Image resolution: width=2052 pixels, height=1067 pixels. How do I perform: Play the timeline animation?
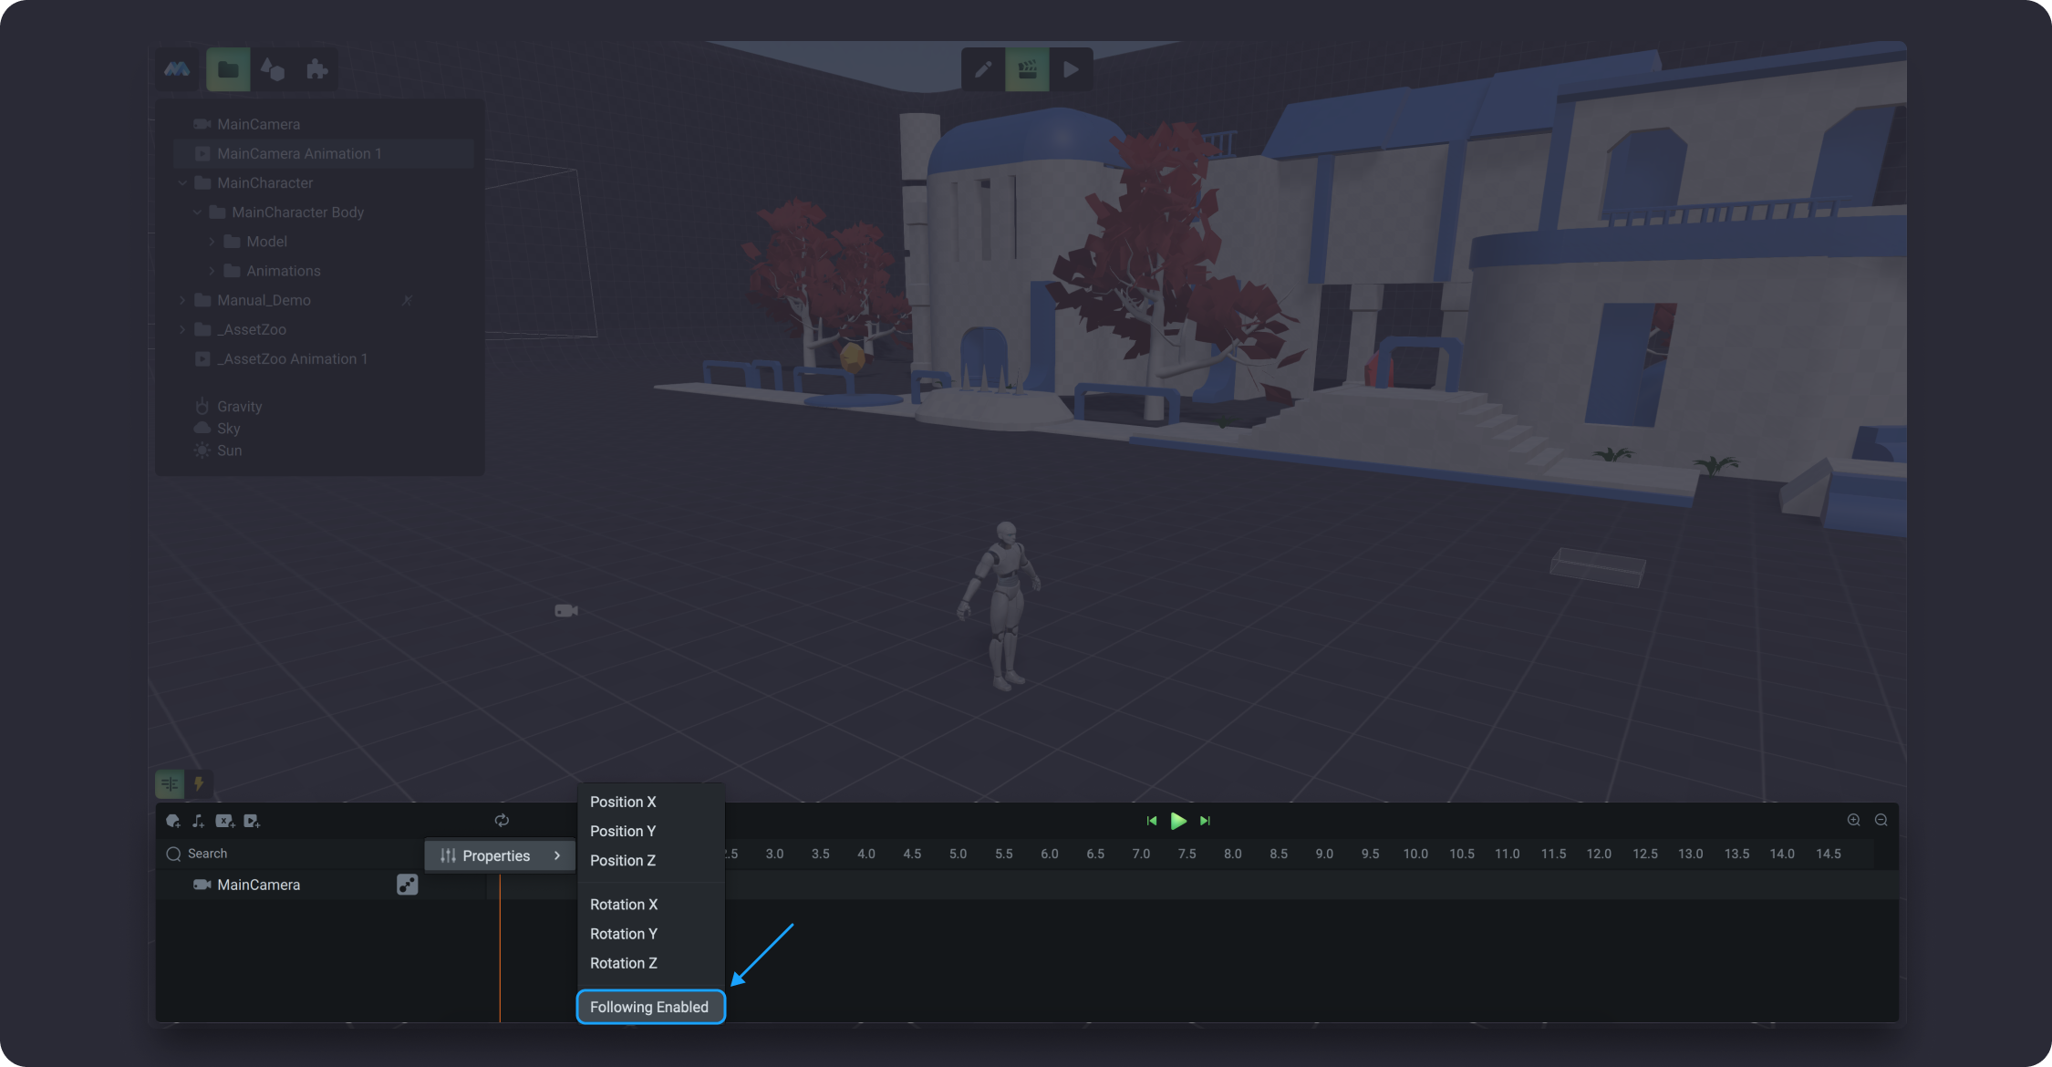(x=1178, y=821)
